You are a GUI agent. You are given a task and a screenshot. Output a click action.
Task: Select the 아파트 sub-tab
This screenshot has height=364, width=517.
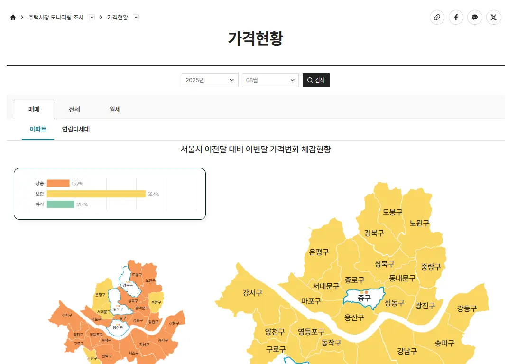point(38,129)
